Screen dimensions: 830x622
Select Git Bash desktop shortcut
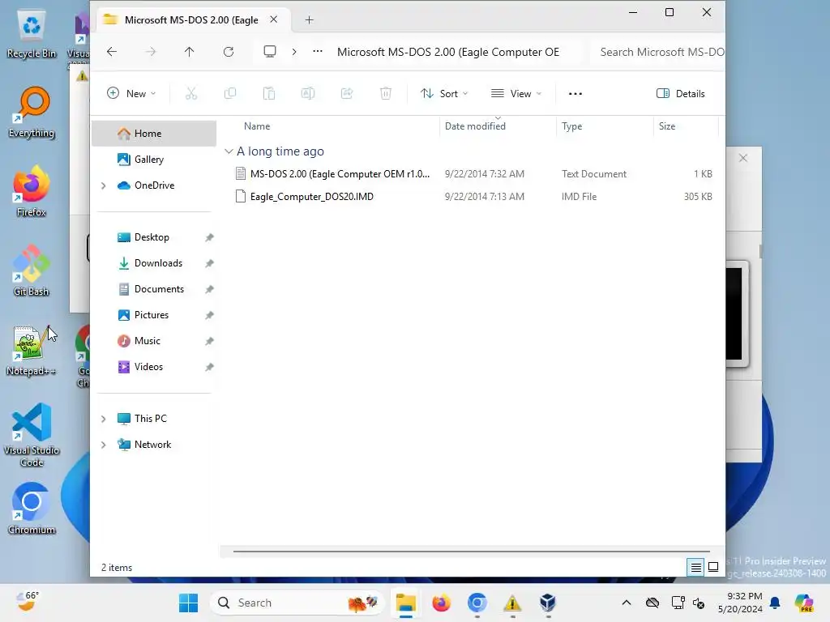click(32, 271)
